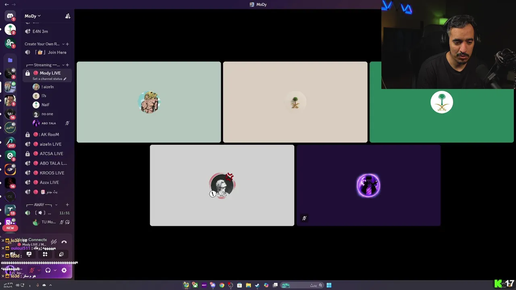
Task: Add channel to Create Your Own R... category
Action: point(67,44)
